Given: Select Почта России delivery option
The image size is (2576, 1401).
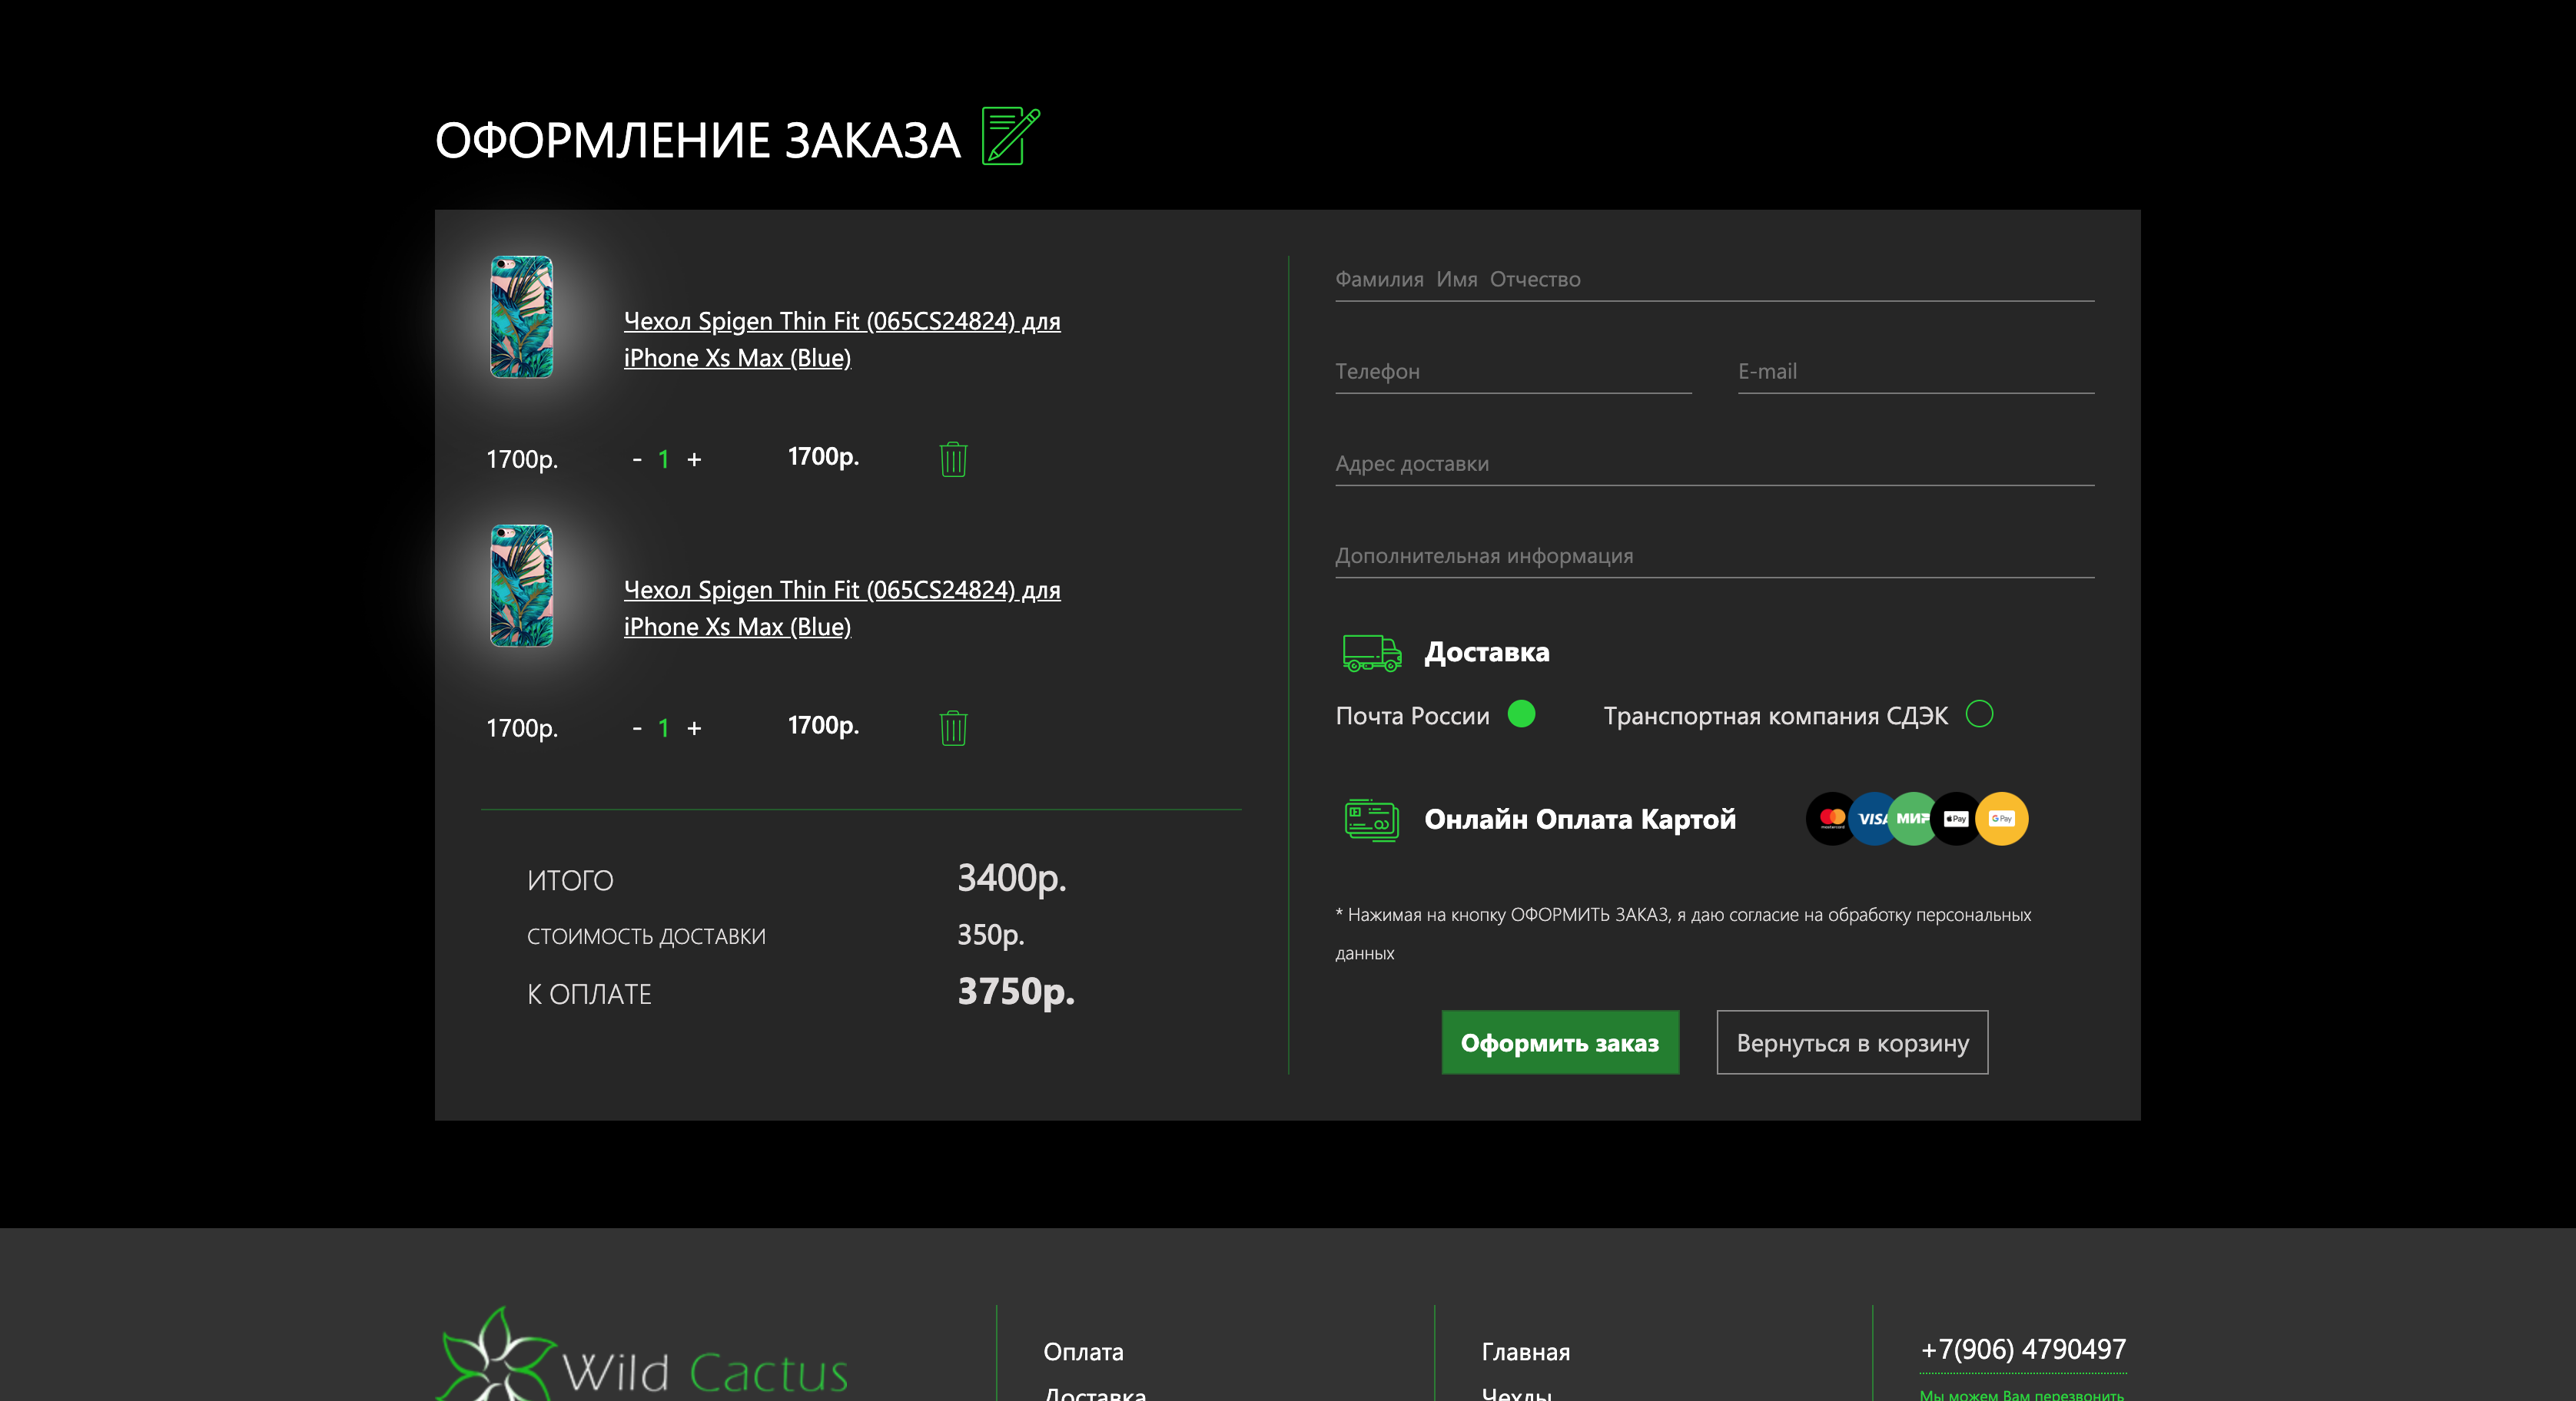Looking at the screenshot, I should 1521,714.
